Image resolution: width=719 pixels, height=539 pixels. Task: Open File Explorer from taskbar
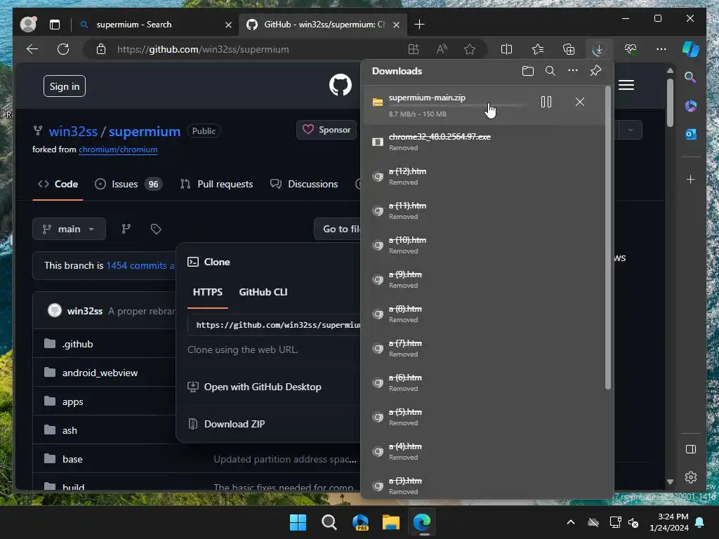click(390, 522)
